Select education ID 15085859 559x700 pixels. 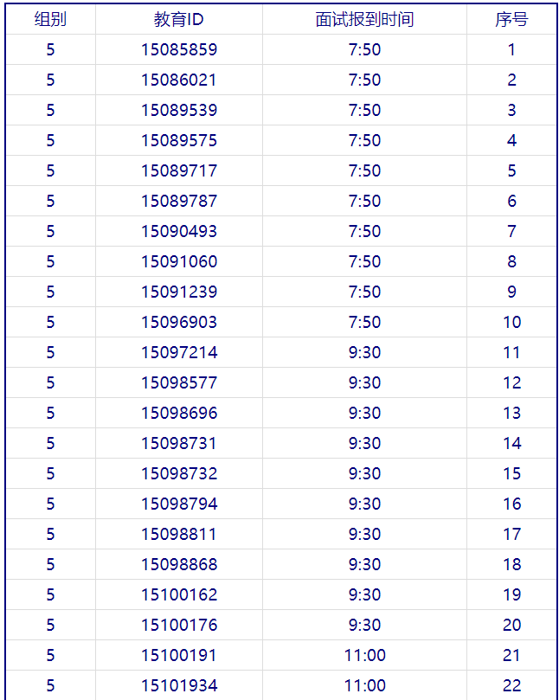[x=179, y=50]
